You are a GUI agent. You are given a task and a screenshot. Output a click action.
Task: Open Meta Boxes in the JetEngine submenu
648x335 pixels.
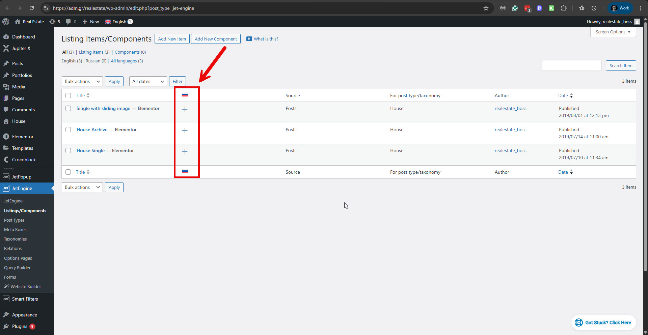coord(15,229)
